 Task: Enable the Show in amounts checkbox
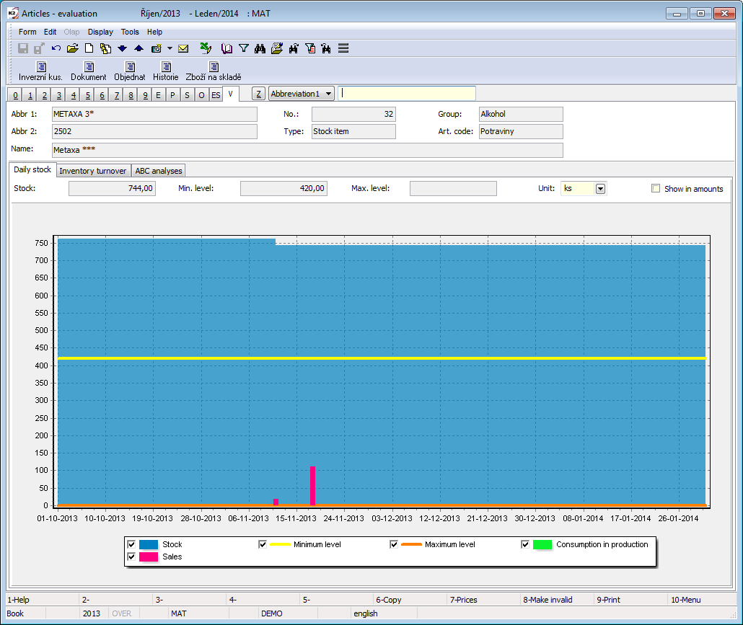pyautogui.click(x=656, y=188)
